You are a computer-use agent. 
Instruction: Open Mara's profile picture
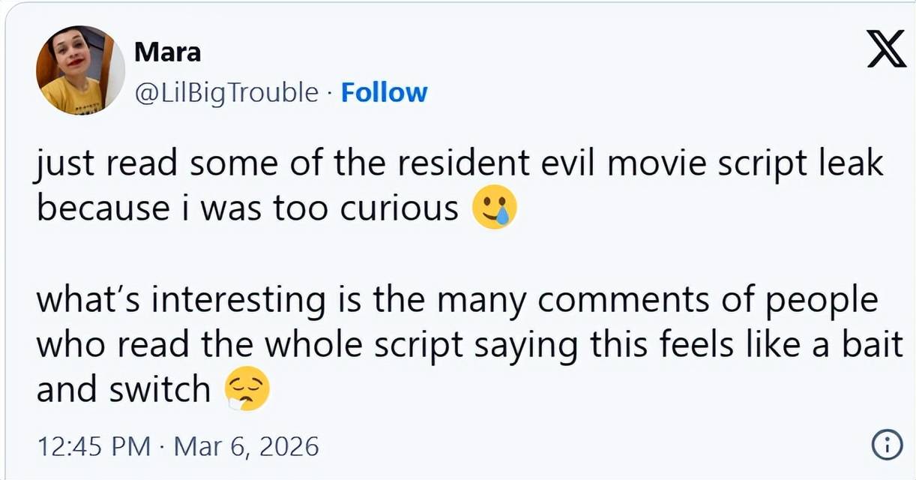[x=79, y=70]
